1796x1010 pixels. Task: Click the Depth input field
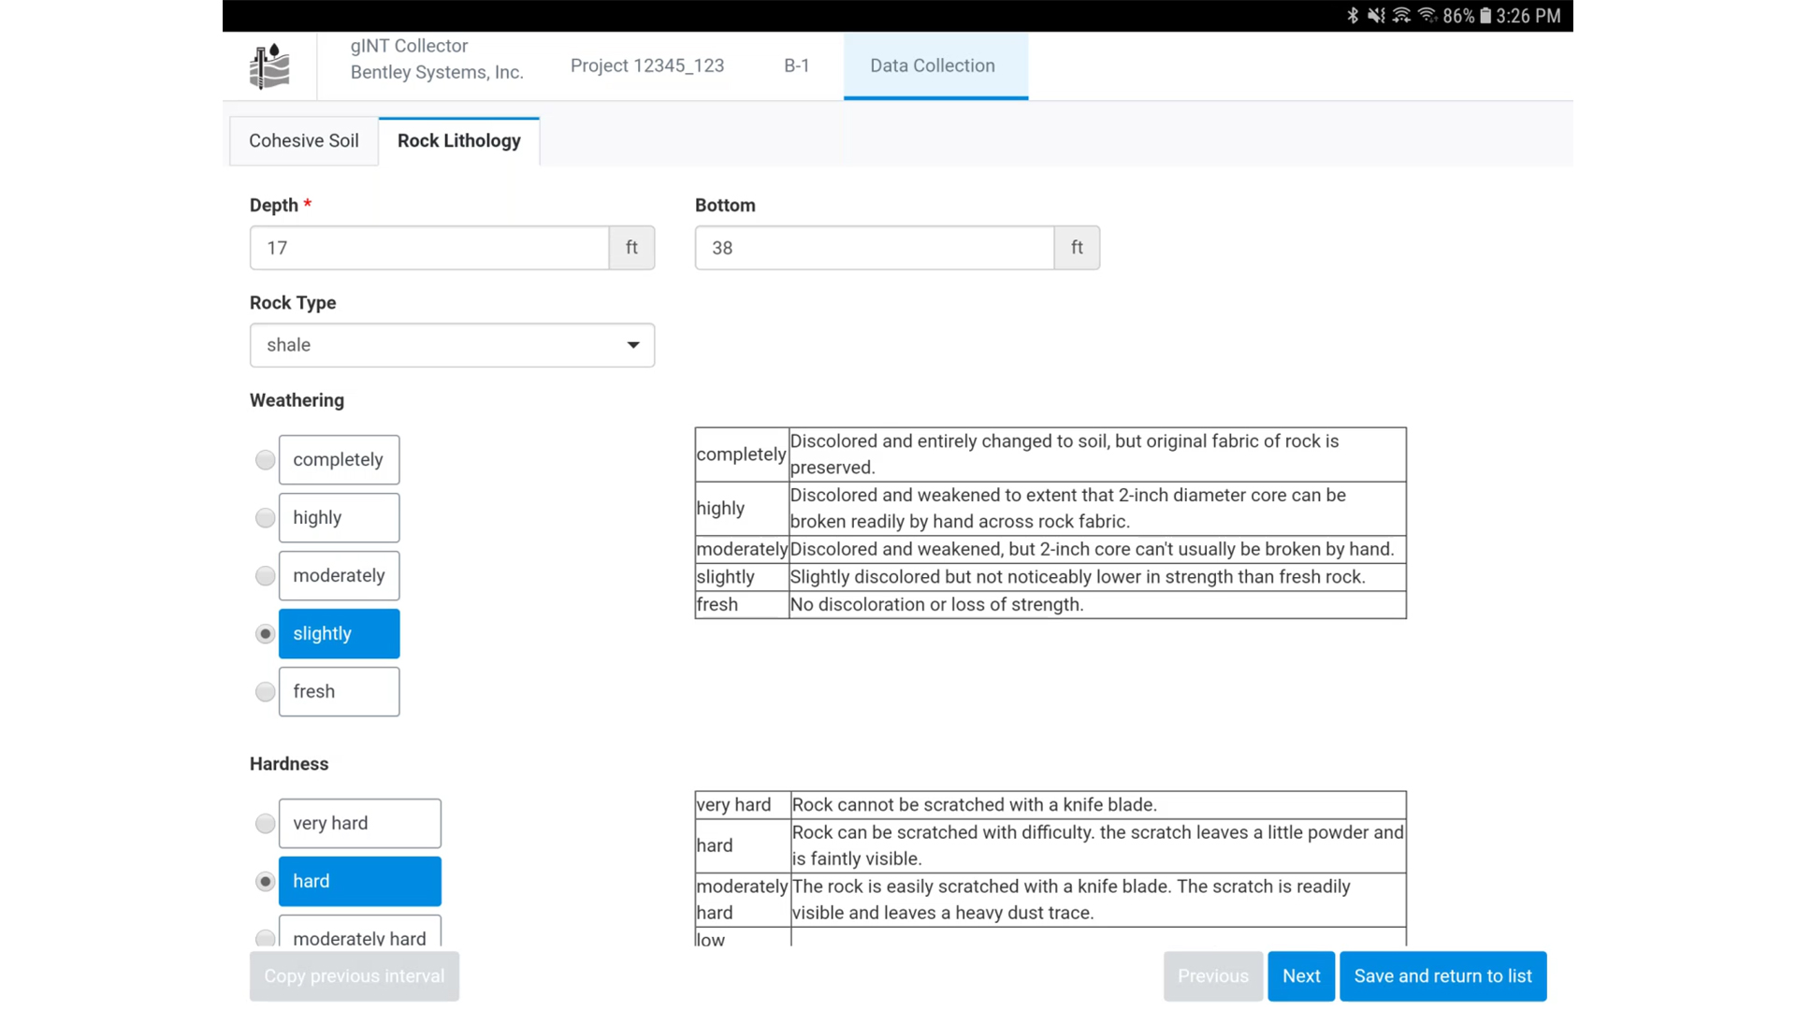click(429, 248)
